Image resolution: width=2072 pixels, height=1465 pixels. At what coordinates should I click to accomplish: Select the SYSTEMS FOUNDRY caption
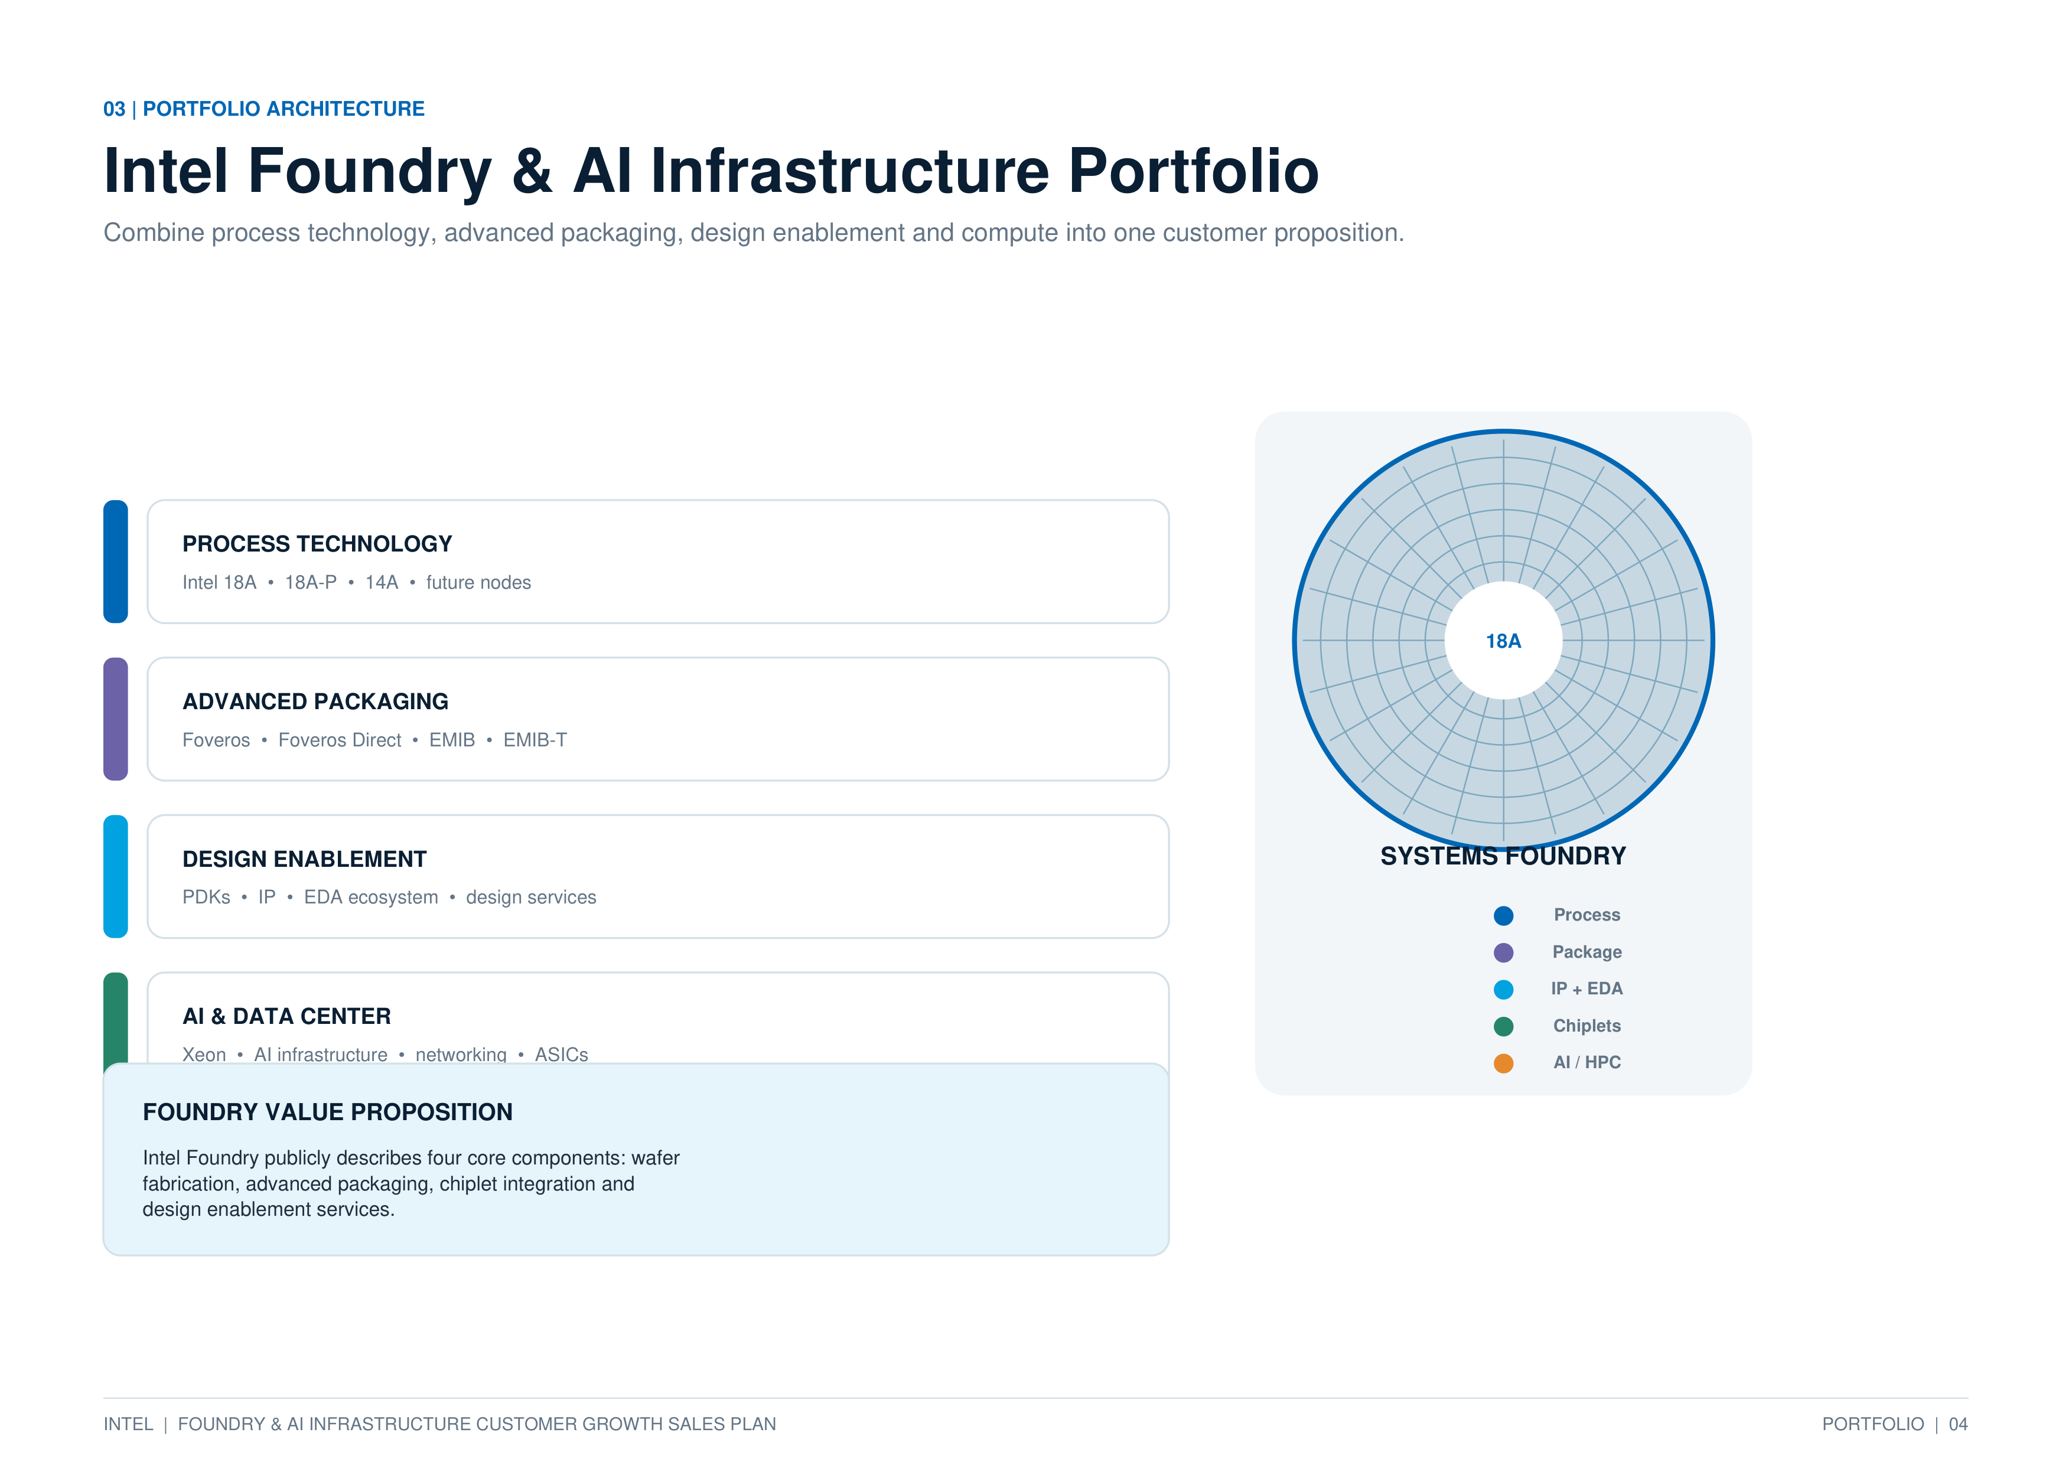(1503, 856)
